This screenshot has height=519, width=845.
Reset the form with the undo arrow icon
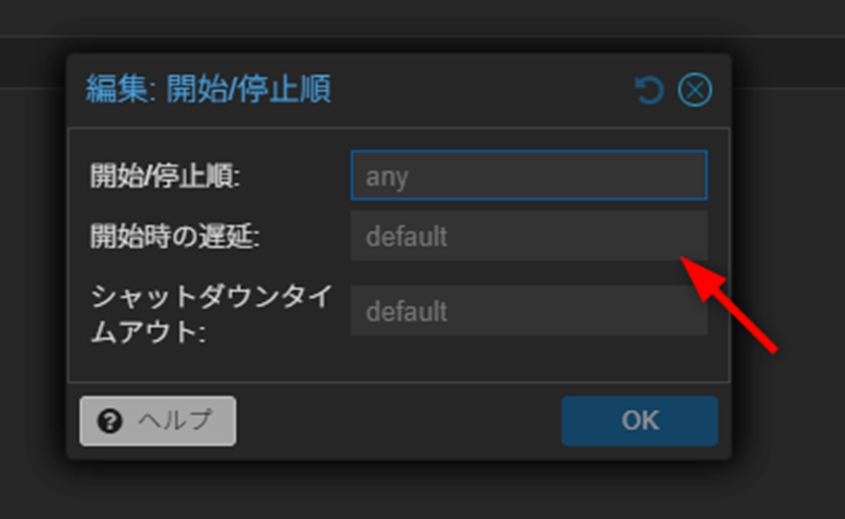point(649,92)
